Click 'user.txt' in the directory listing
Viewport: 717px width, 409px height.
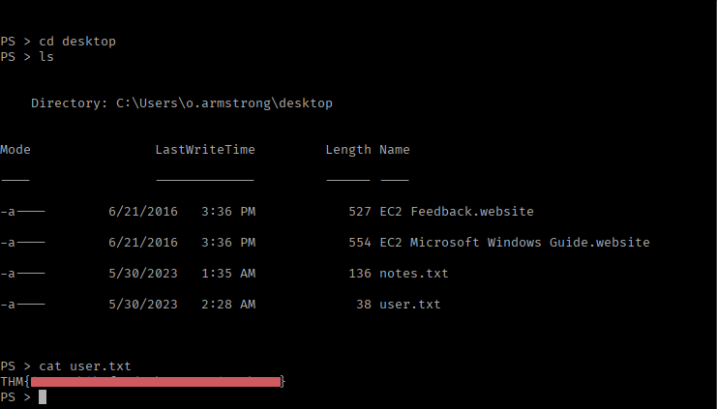pos(410,305)
